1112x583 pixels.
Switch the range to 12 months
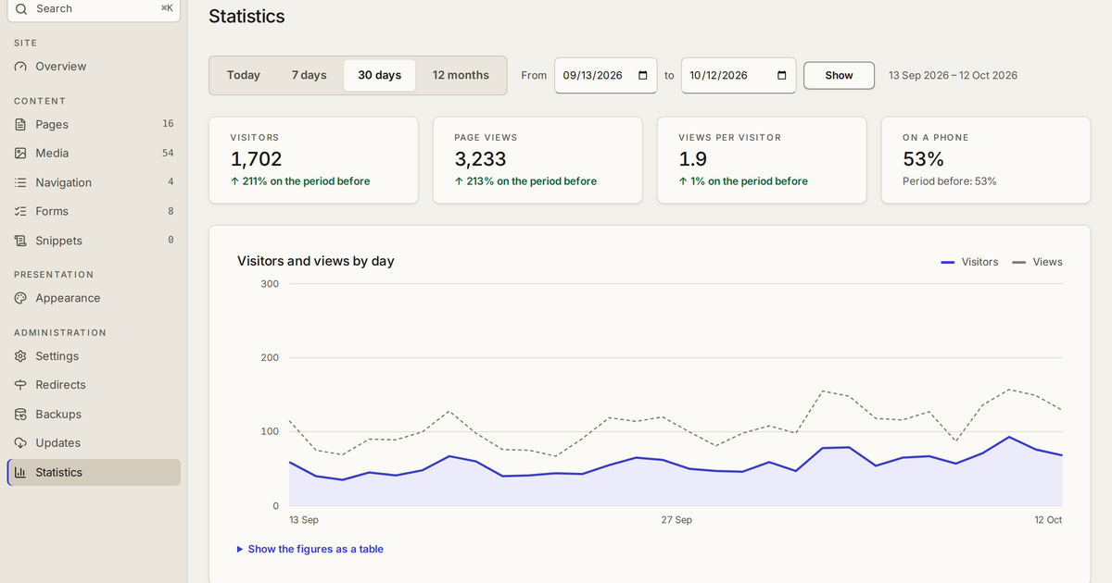[461, 75]
